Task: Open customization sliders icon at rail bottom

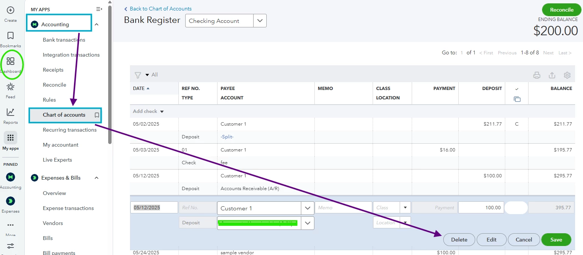Action: [11, 246]
